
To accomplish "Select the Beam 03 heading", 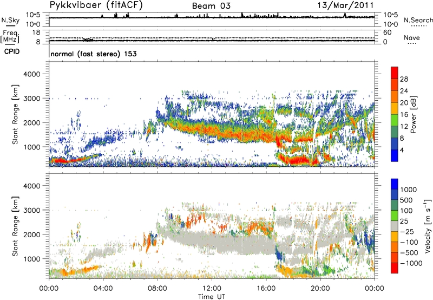I will [x=211, y=6].
